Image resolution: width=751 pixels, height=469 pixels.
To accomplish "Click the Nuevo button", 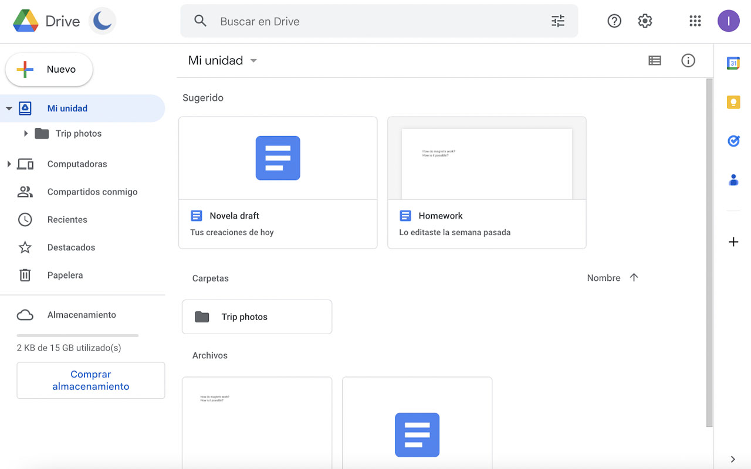I will 49,69.
